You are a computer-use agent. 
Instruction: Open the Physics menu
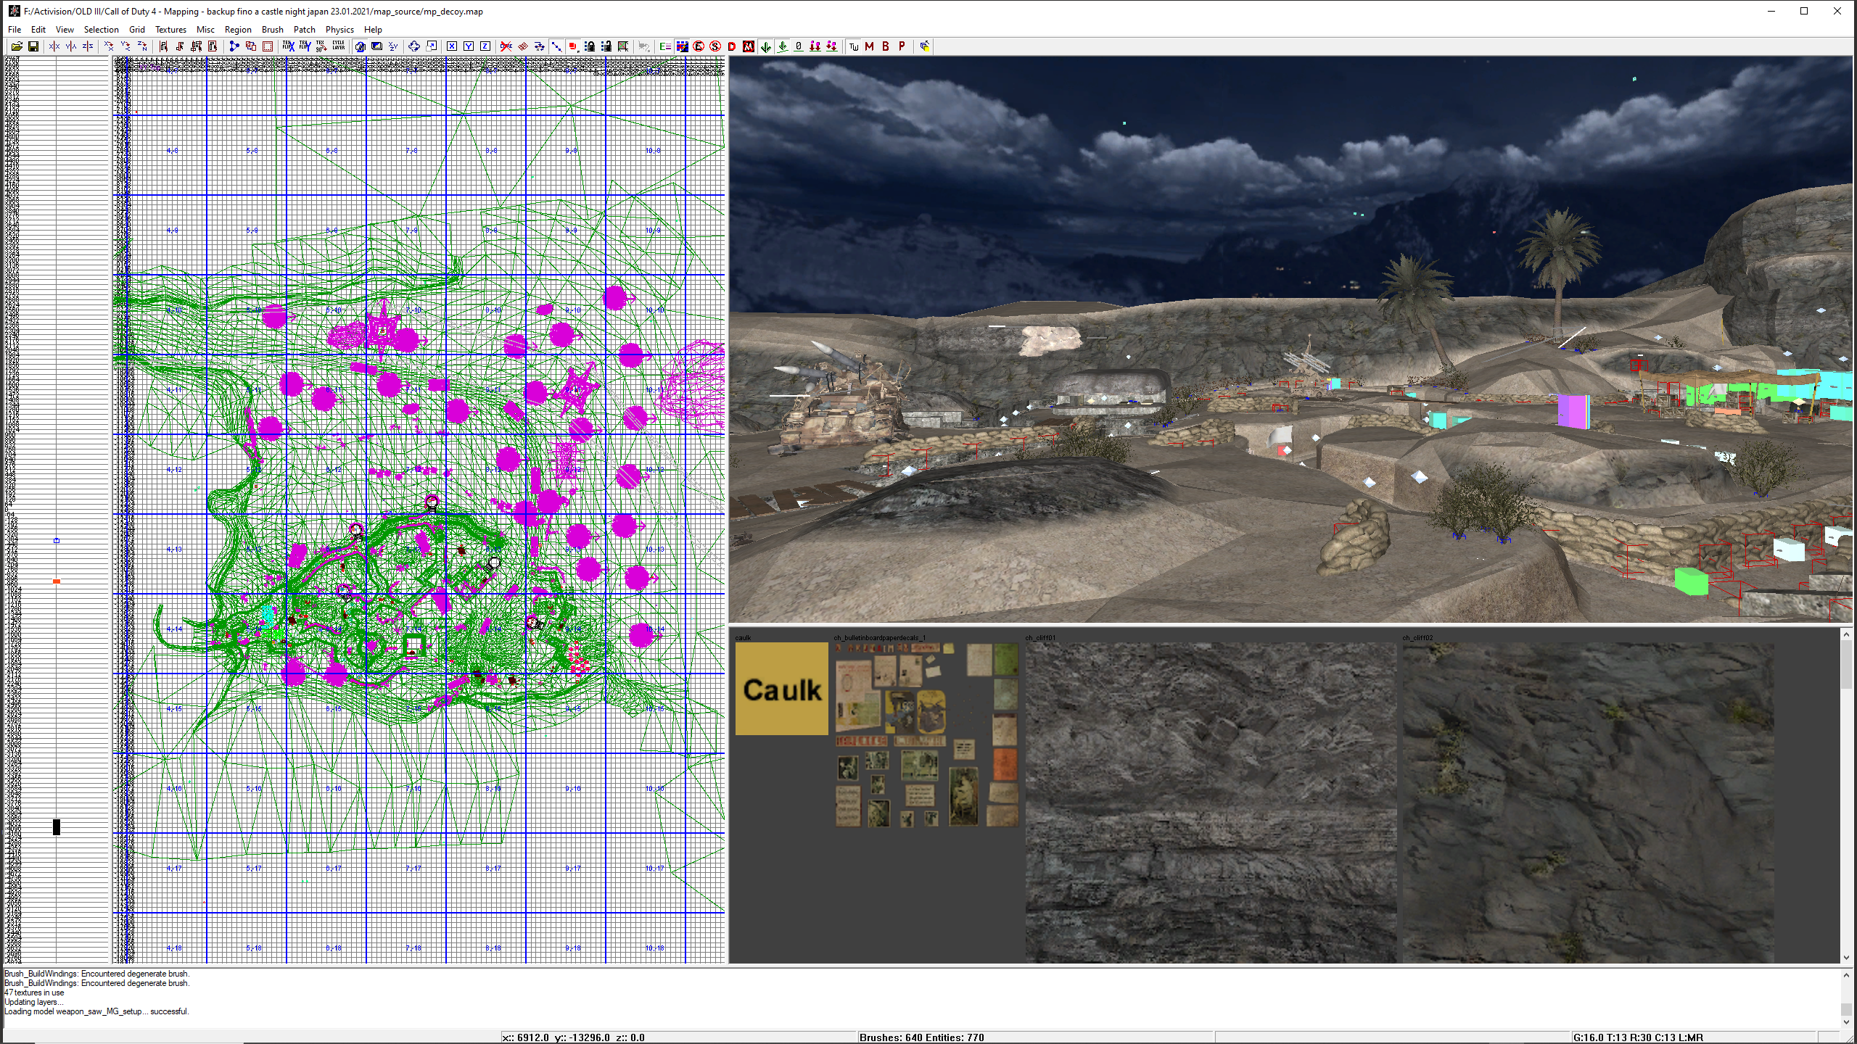coord(339,30)
